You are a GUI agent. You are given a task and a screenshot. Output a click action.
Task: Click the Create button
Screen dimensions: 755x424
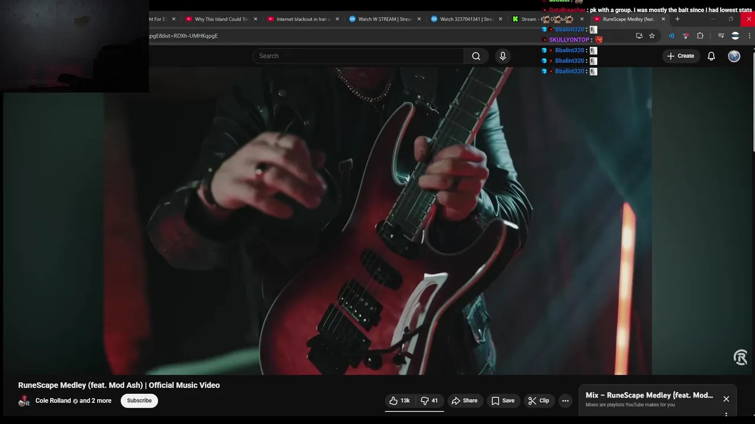(680, 56)
